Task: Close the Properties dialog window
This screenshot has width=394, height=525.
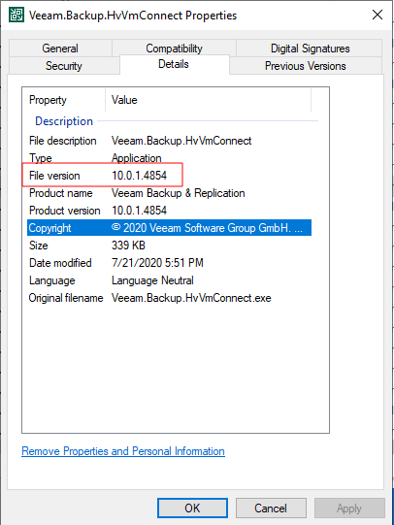Action: (378, 15)
